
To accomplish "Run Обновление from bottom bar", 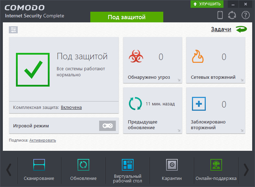I will 84,170.
